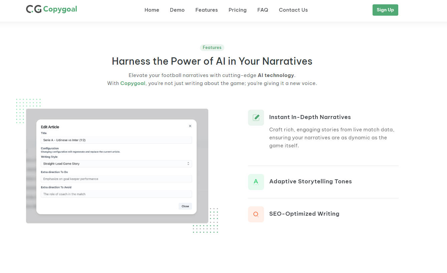
Task: Click the pencil edit icon for Instant Narratives
Action: [256, 118]
